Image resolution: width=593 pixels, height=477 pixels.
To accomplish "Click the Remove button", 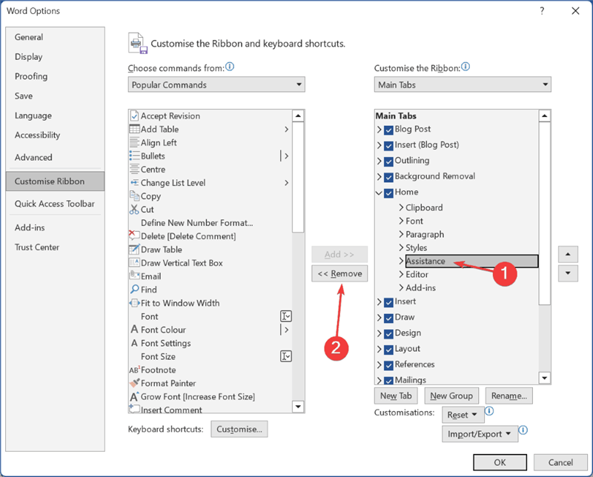I will pyautogui.click(x=339, y=273).
